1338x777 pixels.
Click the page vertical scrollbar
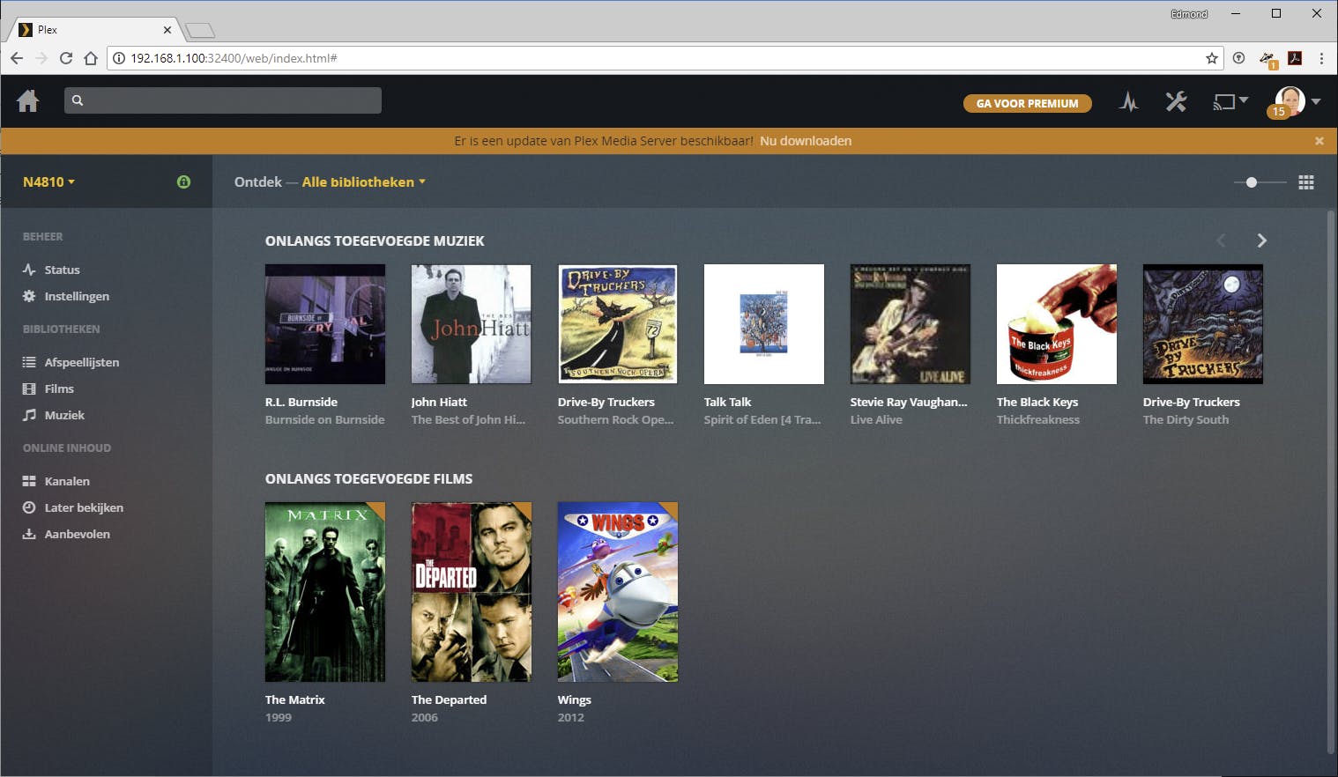click(1331, 481)
